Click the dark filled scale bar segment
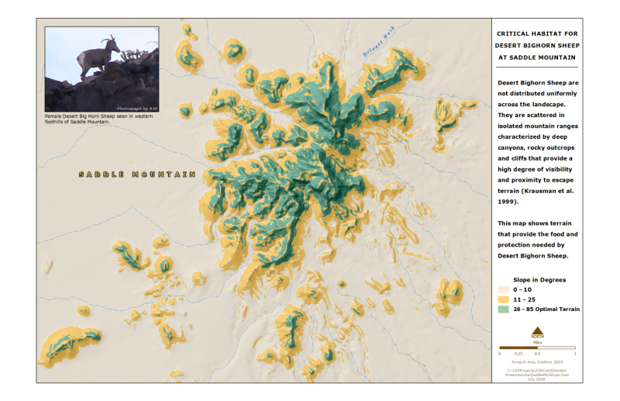 [x=518, y=347]
